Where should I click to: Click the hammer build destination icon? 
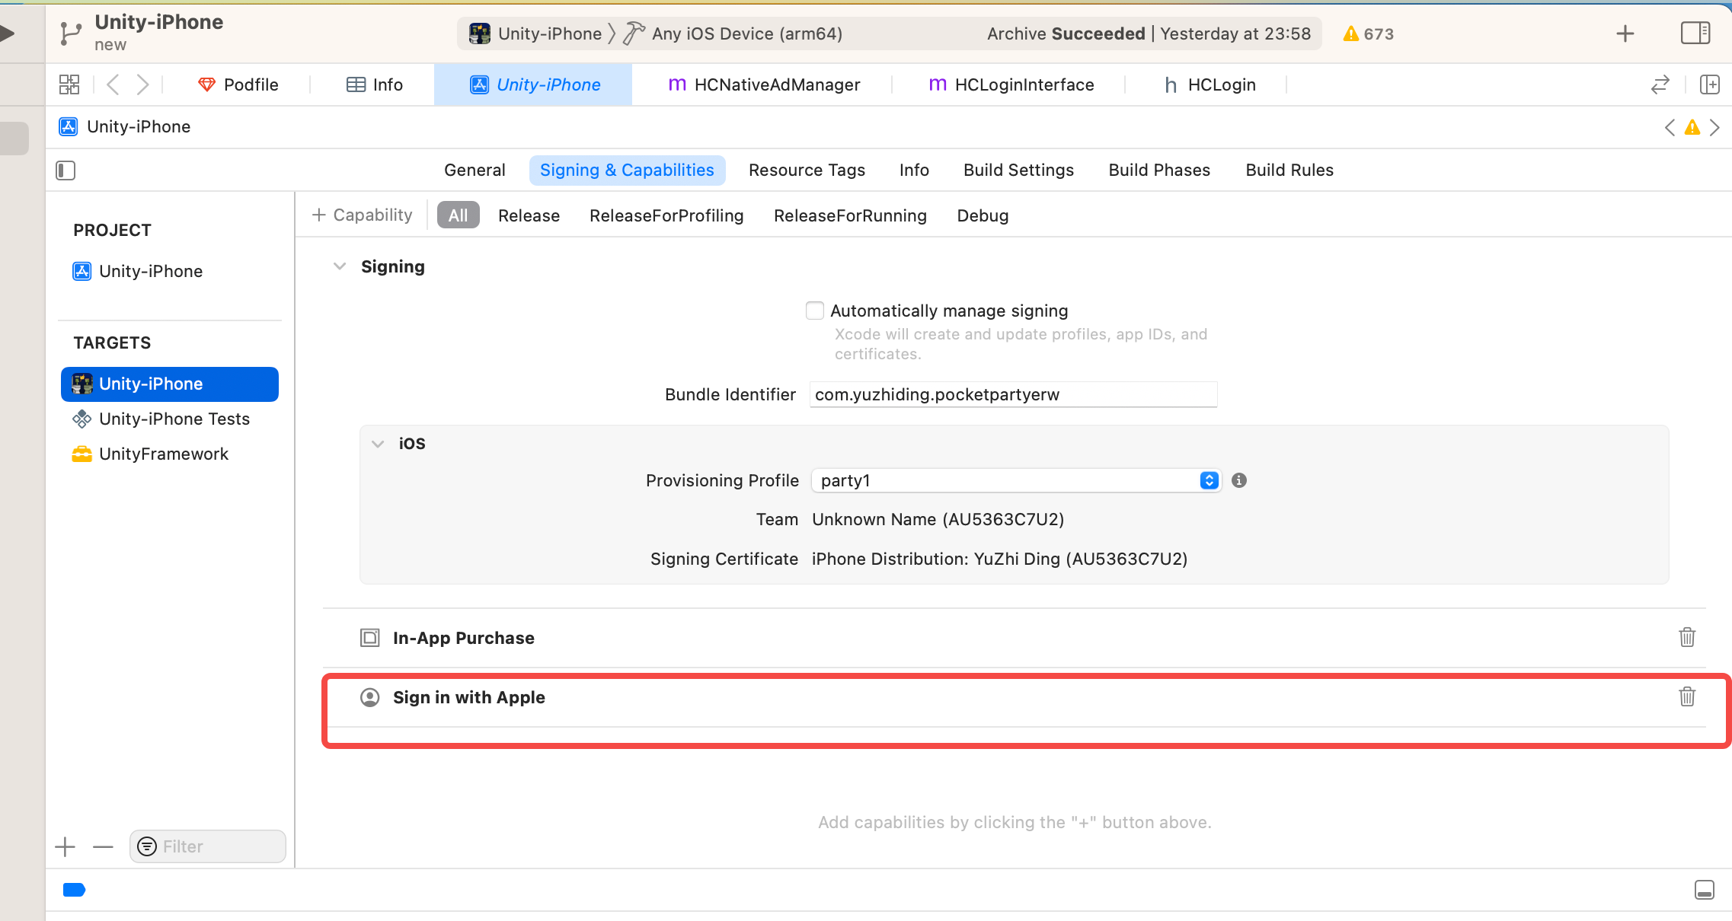634,33
